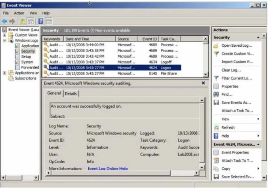Viewport: 269px width, 188px height.
Task: Click down arrow of event list scrollbar
Action: 205,74
